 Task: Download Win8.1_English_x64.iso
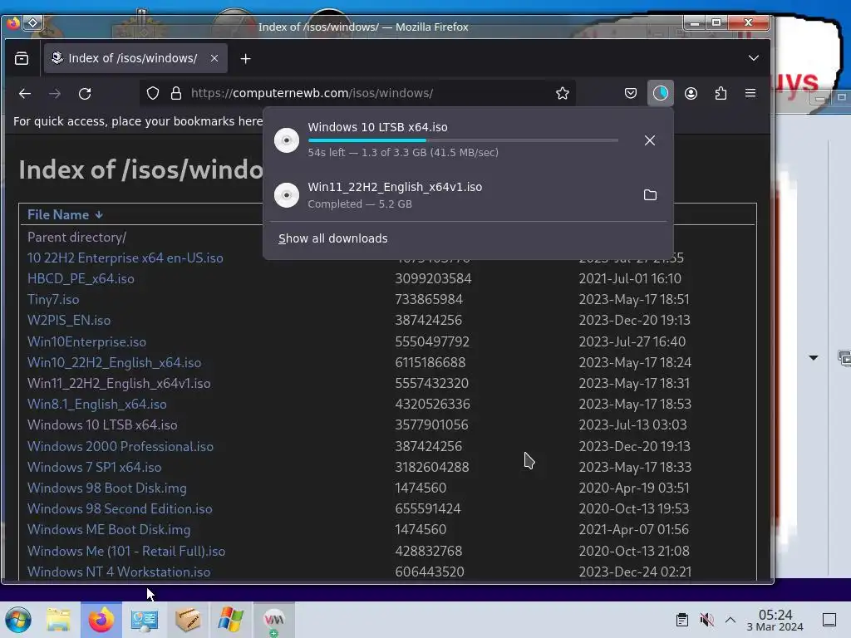pos(96,405)
